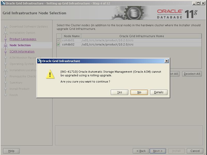Go Back to the previous step
Image resolution: width=207 pixels, height=155 pixels.
tap(141, 151)
